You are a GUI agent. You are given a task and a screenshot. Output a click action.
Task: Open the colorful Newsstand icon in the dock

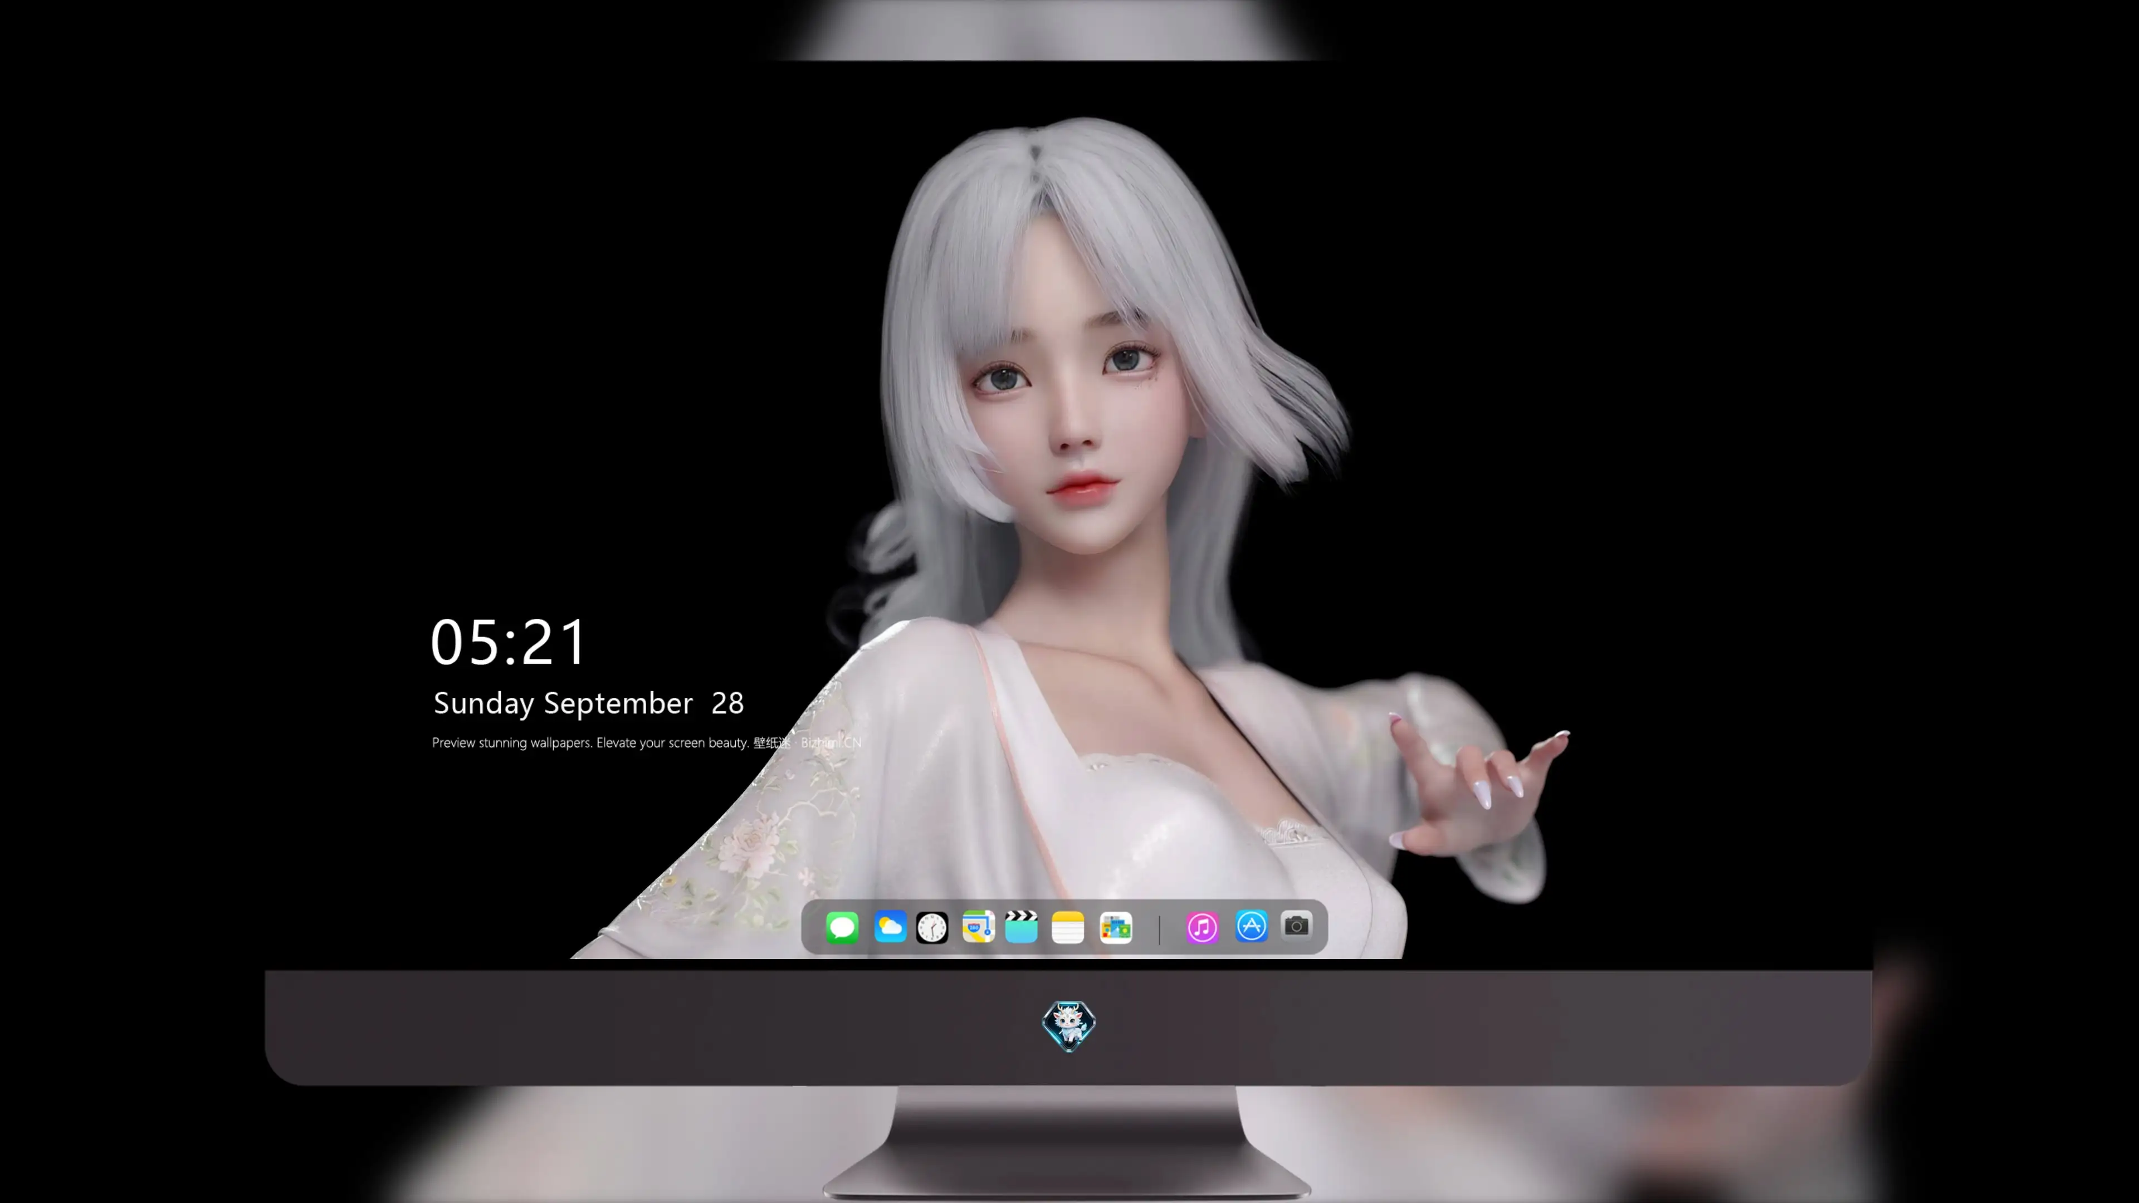pos(1116,927)
